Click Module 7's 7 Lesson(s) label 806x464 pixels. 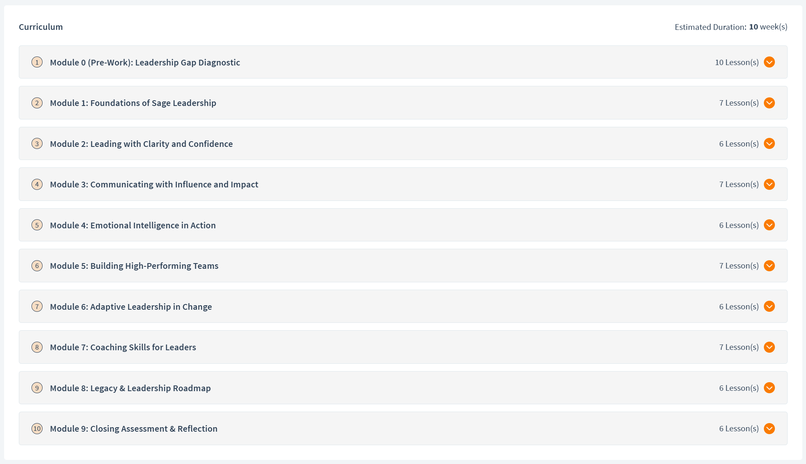(x=738, y=347)
